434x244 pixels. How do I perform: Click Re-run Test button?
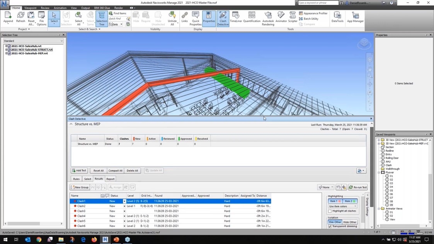click(358, 187)
